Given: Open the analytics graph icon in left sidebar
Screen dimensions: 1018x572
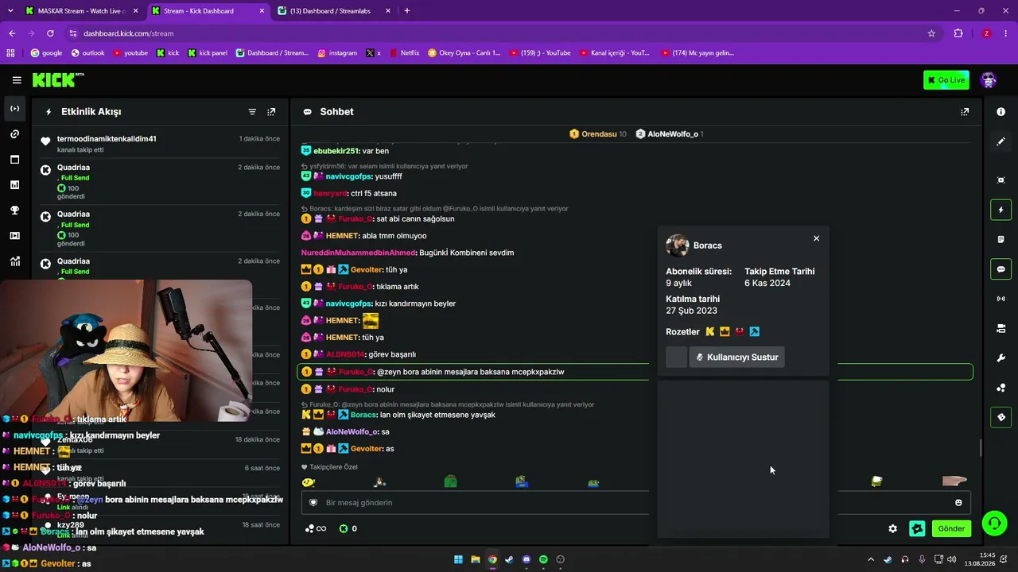Looking at the screenshot, I should 15,261.
